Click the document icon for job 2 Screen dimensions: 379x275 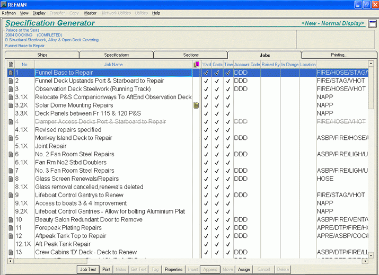(11, 81)
